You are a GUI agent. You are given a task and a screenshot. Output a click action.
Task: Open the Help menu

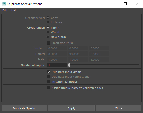pos(14,10)
